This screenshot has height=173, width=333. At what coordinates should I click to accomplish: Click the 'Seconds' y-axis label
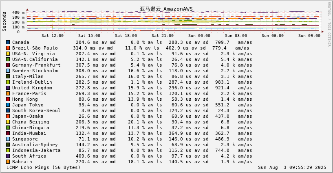point(4,22)
